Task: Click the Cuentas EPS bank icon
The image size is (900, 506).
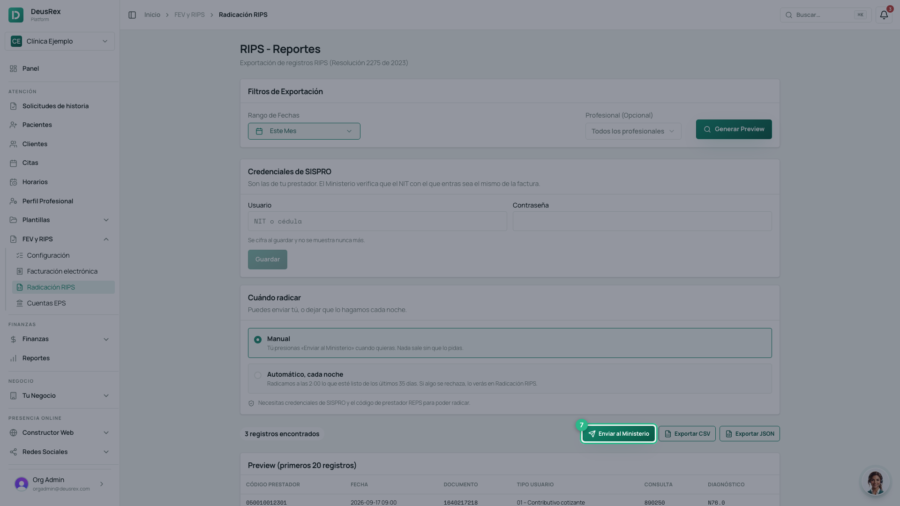Action: pyautogui.click(x=20, y=304)
